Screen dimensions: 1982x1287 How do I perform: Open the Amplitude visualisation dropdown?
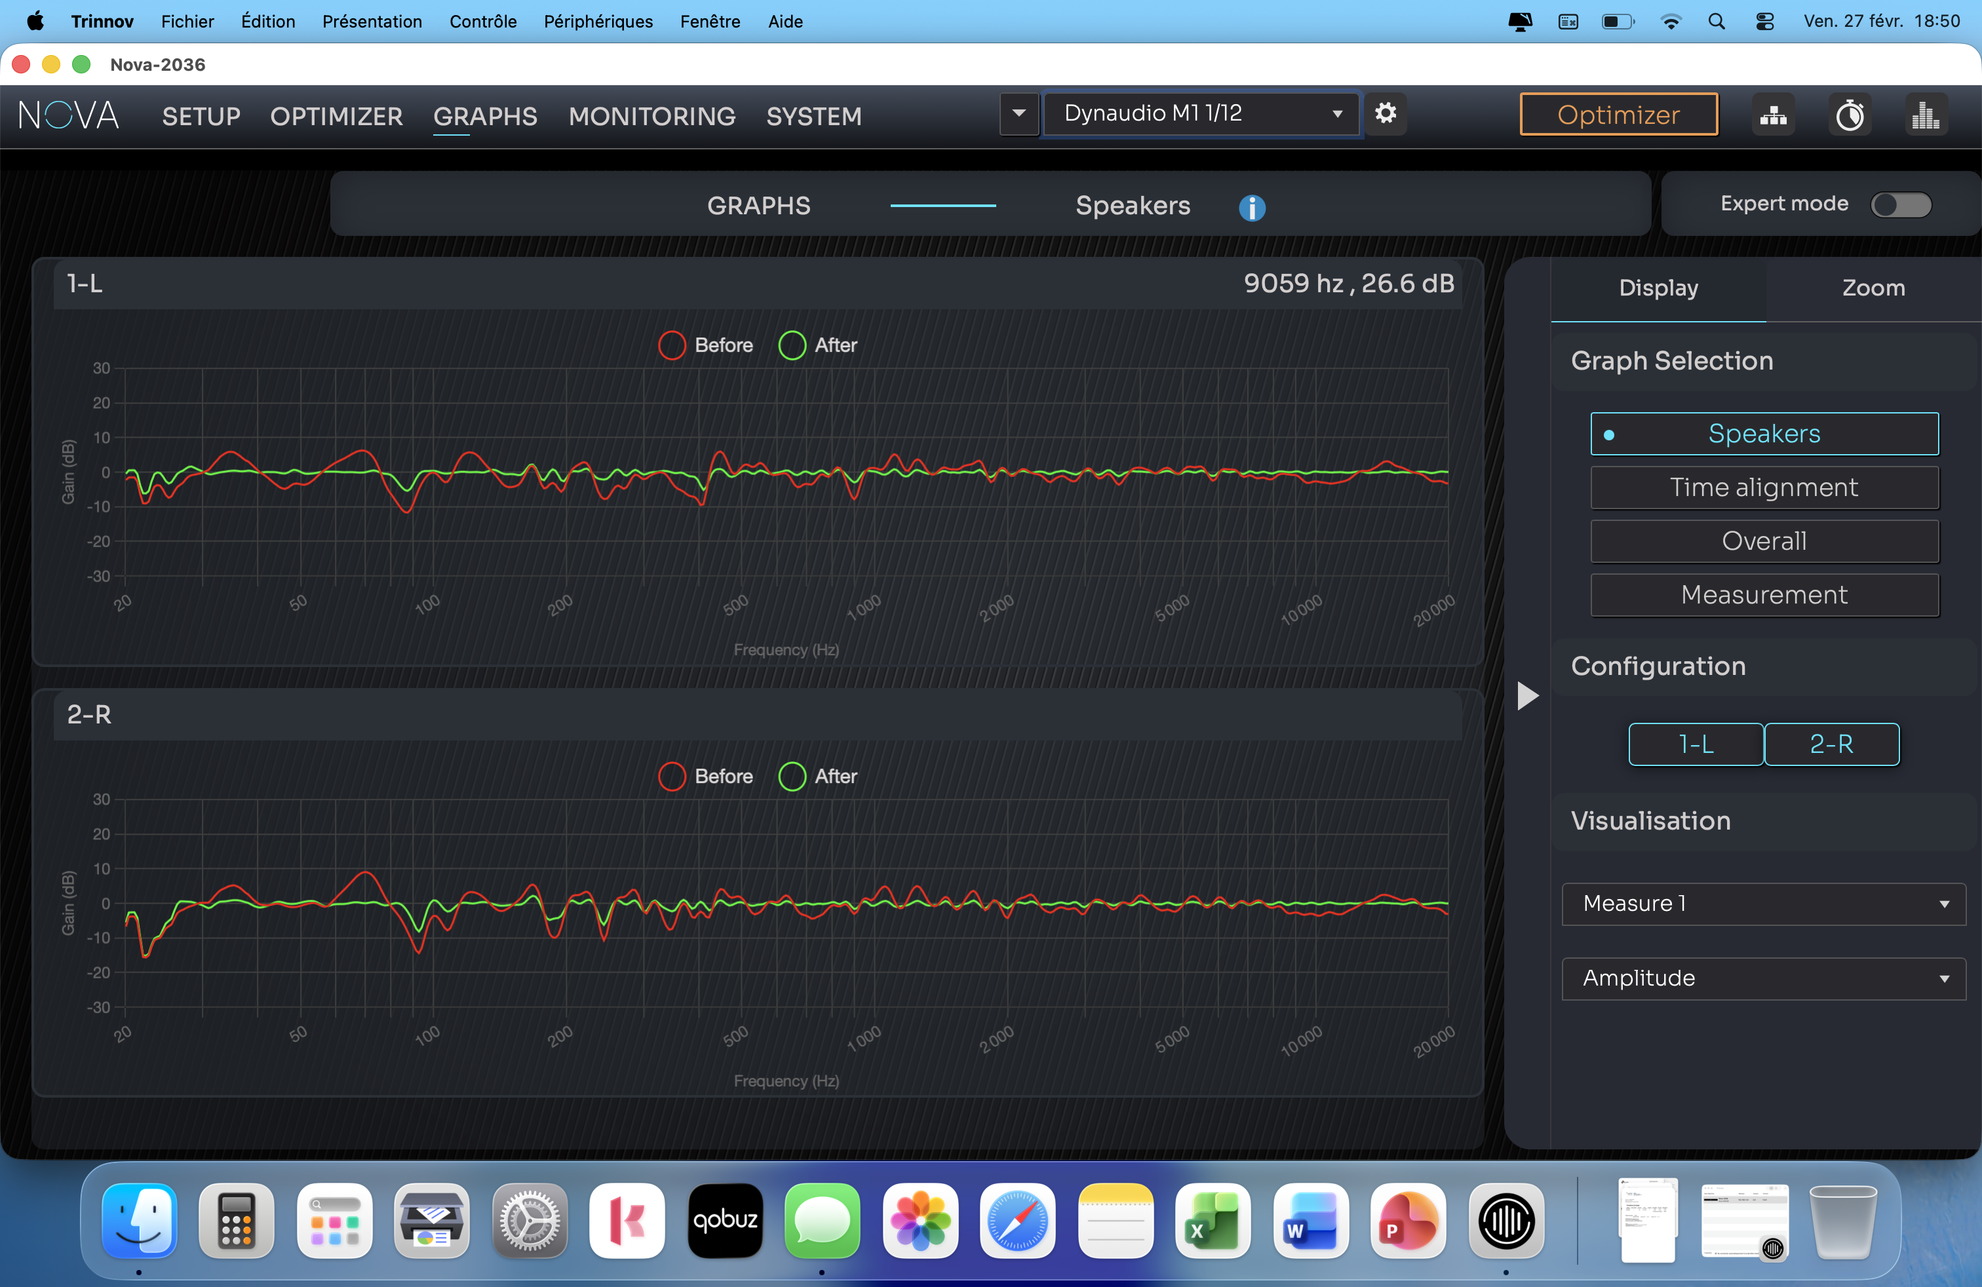point(1763,978)
